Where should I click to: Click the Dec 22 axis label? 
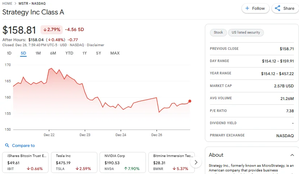49,135
